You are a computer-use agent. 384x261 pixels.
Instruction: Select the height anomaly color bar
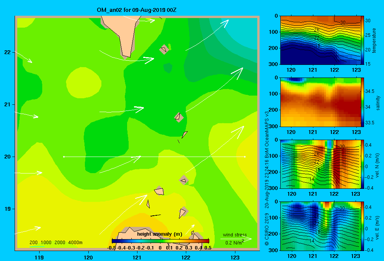click(x=161, y=241)
